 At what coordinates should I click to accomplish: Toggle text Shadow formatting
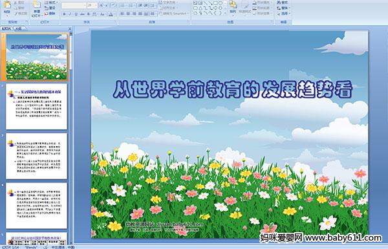(x=89, y=14)
